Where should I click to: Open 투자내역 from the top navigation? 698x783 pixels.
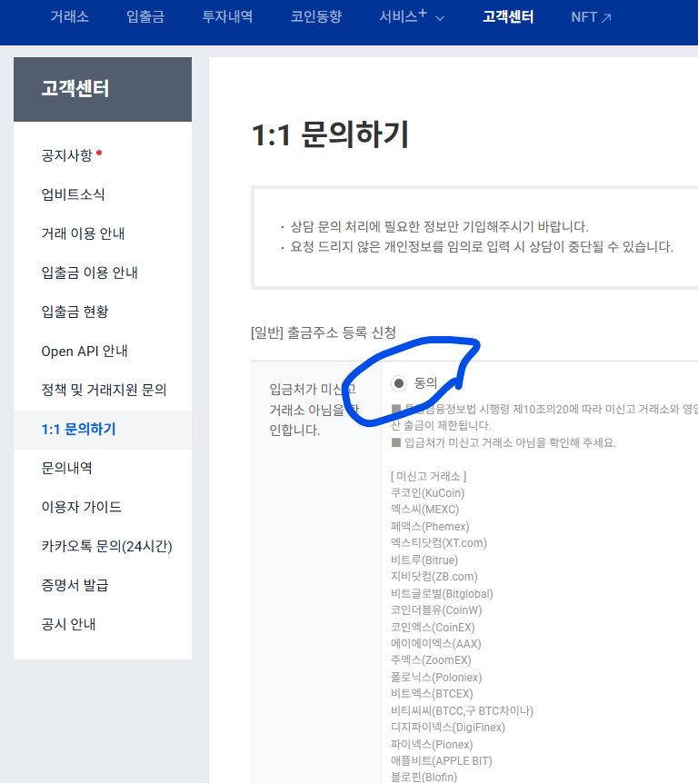(x=227, y=17)
